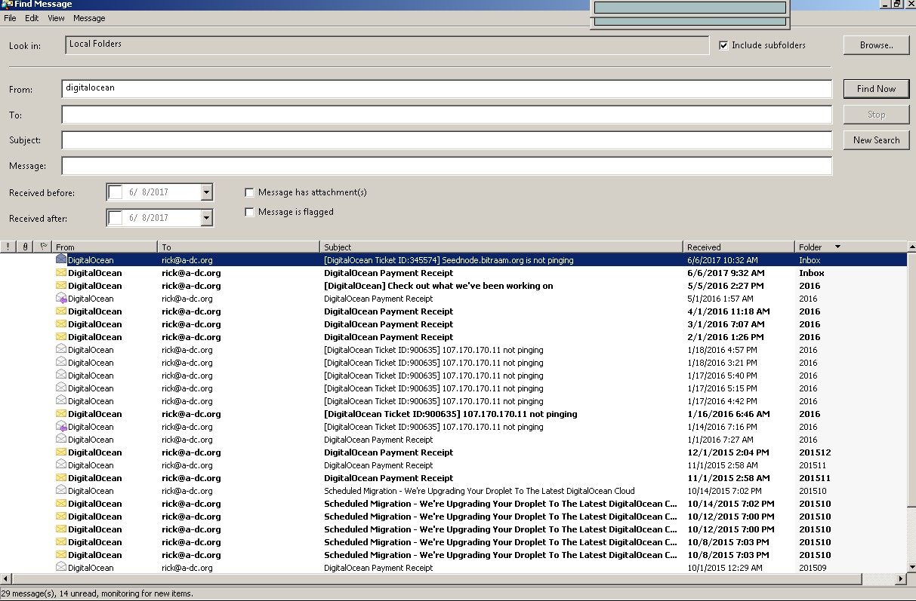This screenshot has width=916, height=601.
Task: Click open envelope icon of 1/18/2016 3:21 PM message
Action: click(x=61, y=363)
